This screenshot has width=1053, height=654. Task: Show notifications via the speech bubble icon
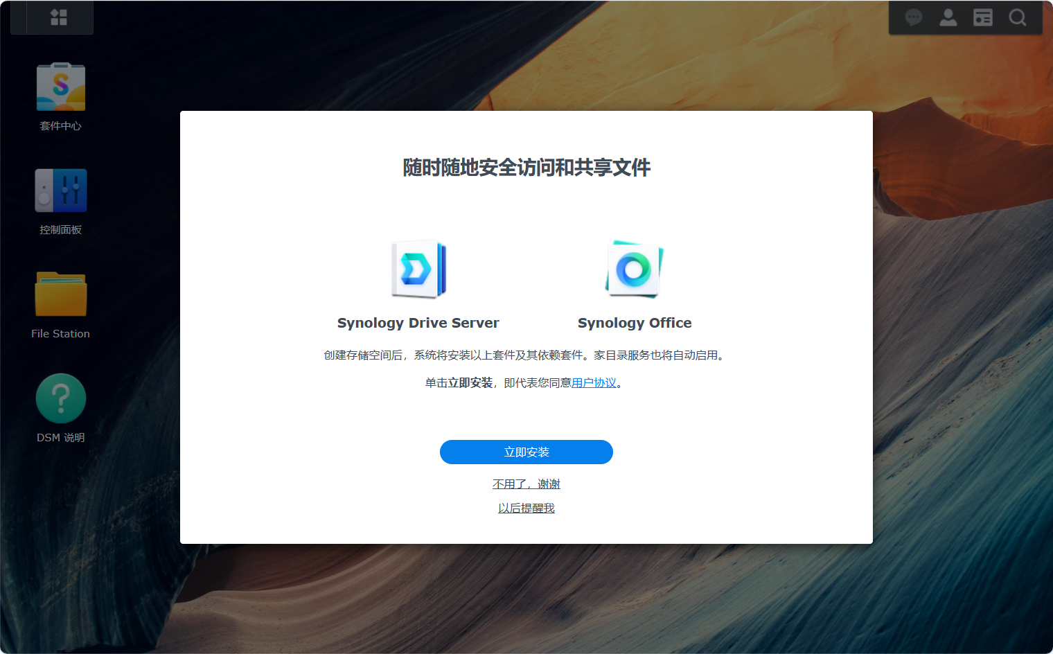914,17
